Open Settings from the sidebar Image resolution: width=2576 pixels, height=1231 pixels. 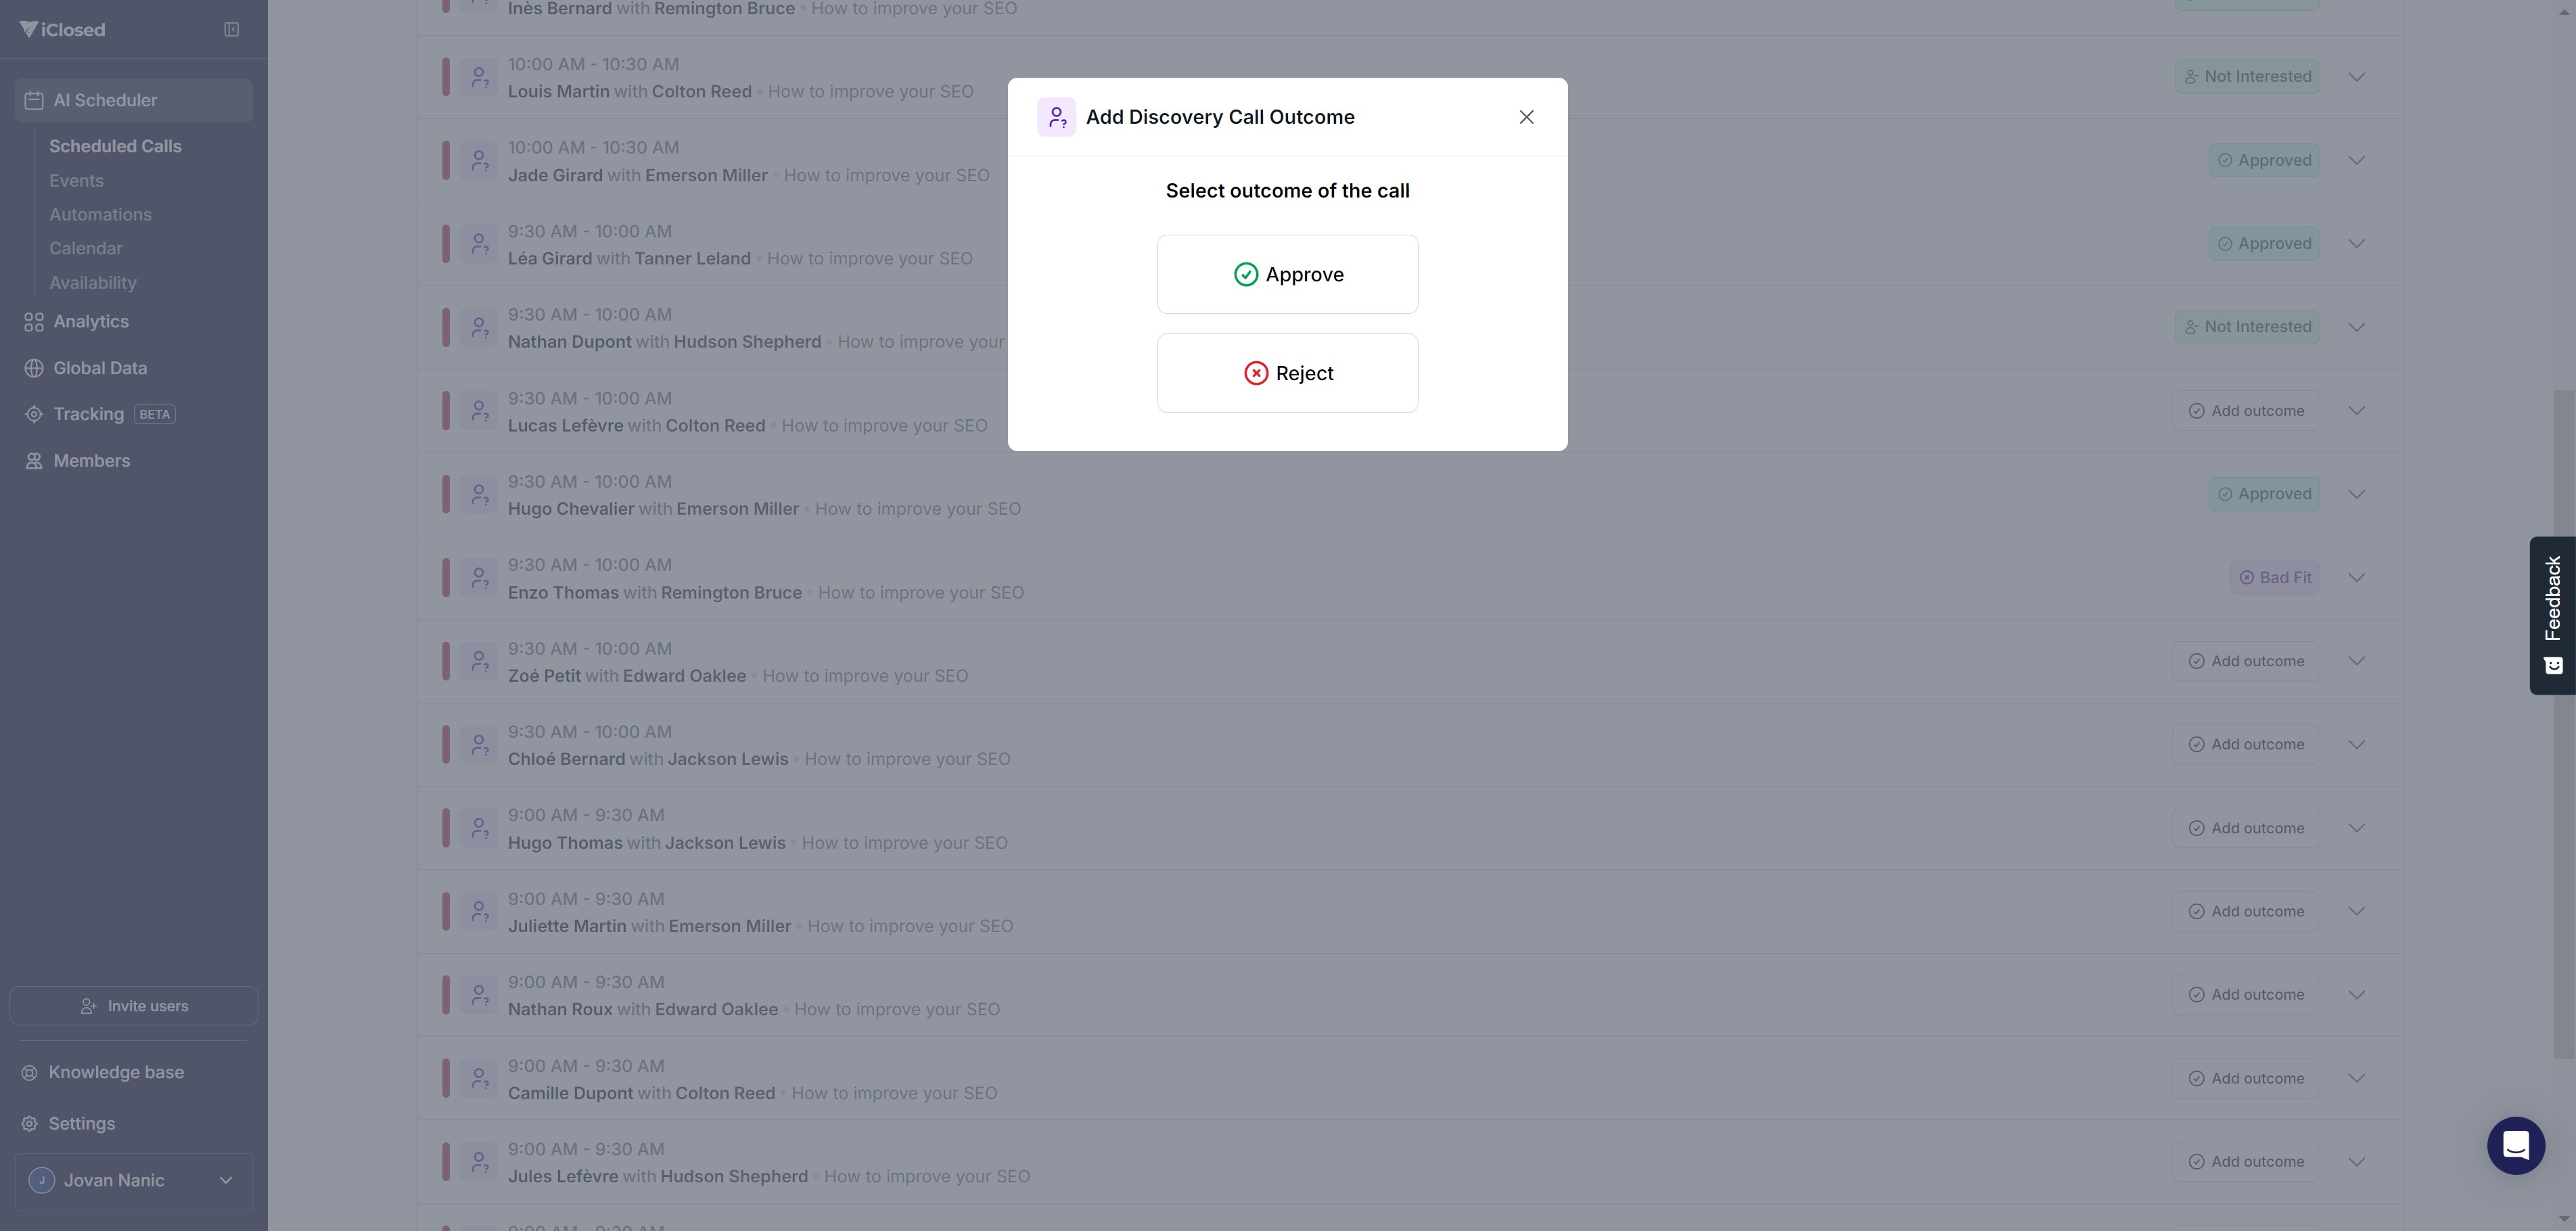coord(81,1124)
